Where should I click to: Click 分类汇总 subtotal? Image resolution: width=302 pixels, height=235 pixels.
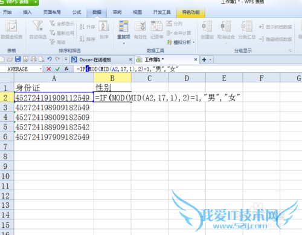[247, 30]
